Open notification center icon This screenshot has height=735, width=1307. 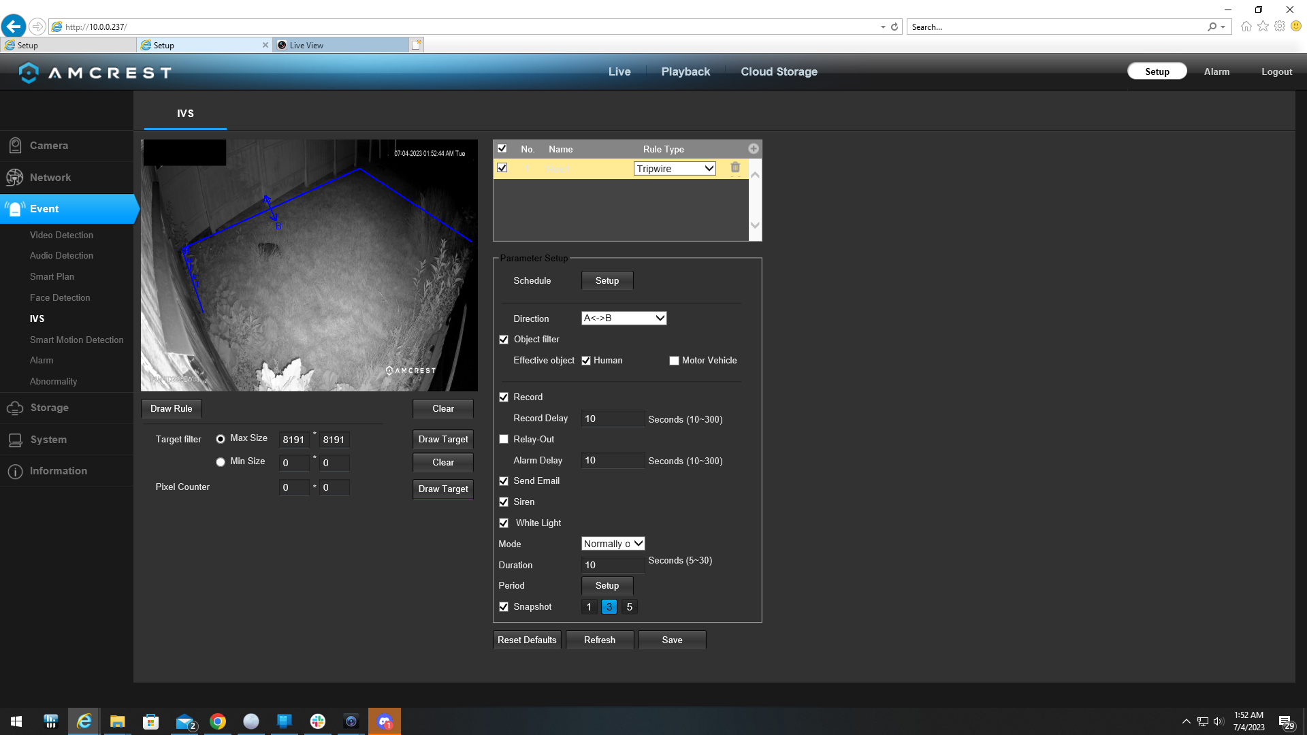point(1286,721)
